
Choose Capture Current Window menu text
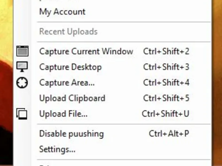[x=86, y=51]
